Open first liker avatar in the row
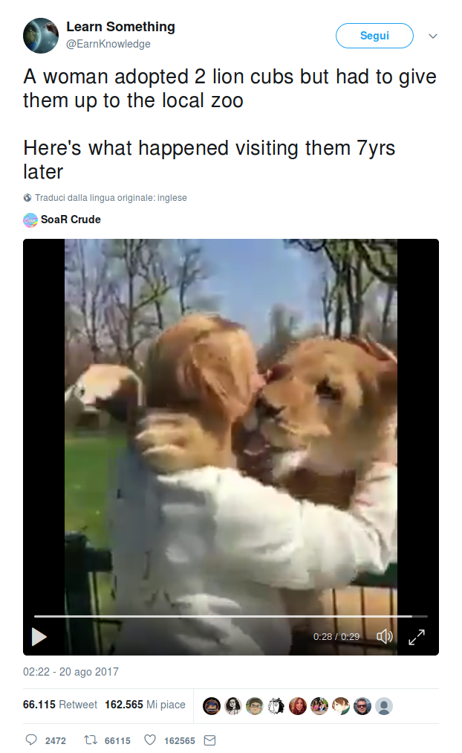This screenshot has height=753, width=462. coord(212,706)
